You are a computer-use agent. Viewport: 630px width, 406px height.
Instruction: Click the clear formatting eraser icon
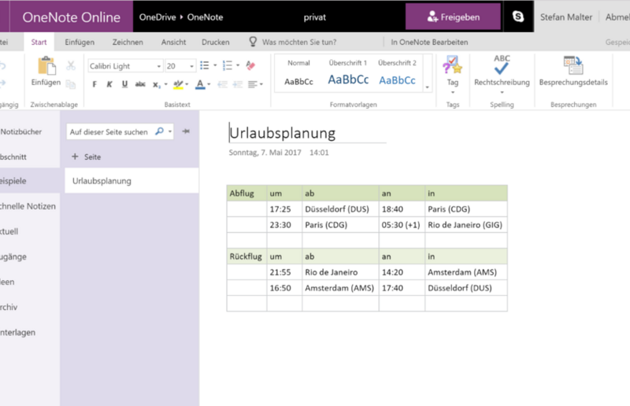(250, 66)
